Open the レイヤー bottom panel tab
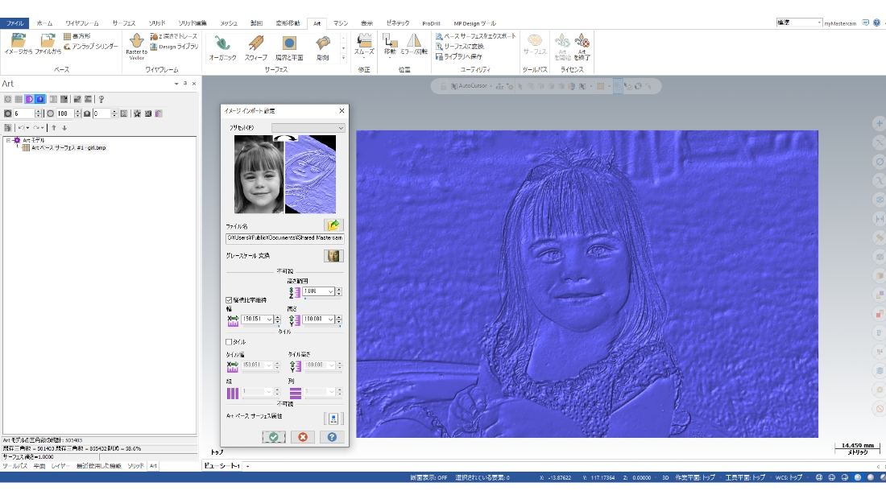The height and width of the screenshot is (499, 886). click(60, 466)
